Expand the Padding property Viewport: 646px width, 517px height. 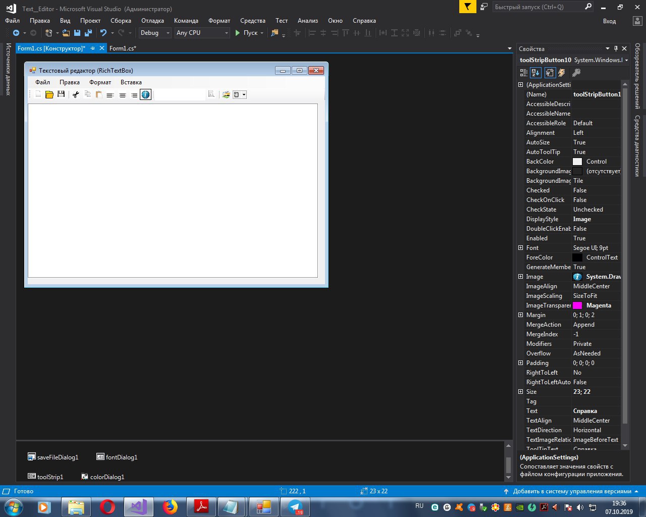point(520,363)
